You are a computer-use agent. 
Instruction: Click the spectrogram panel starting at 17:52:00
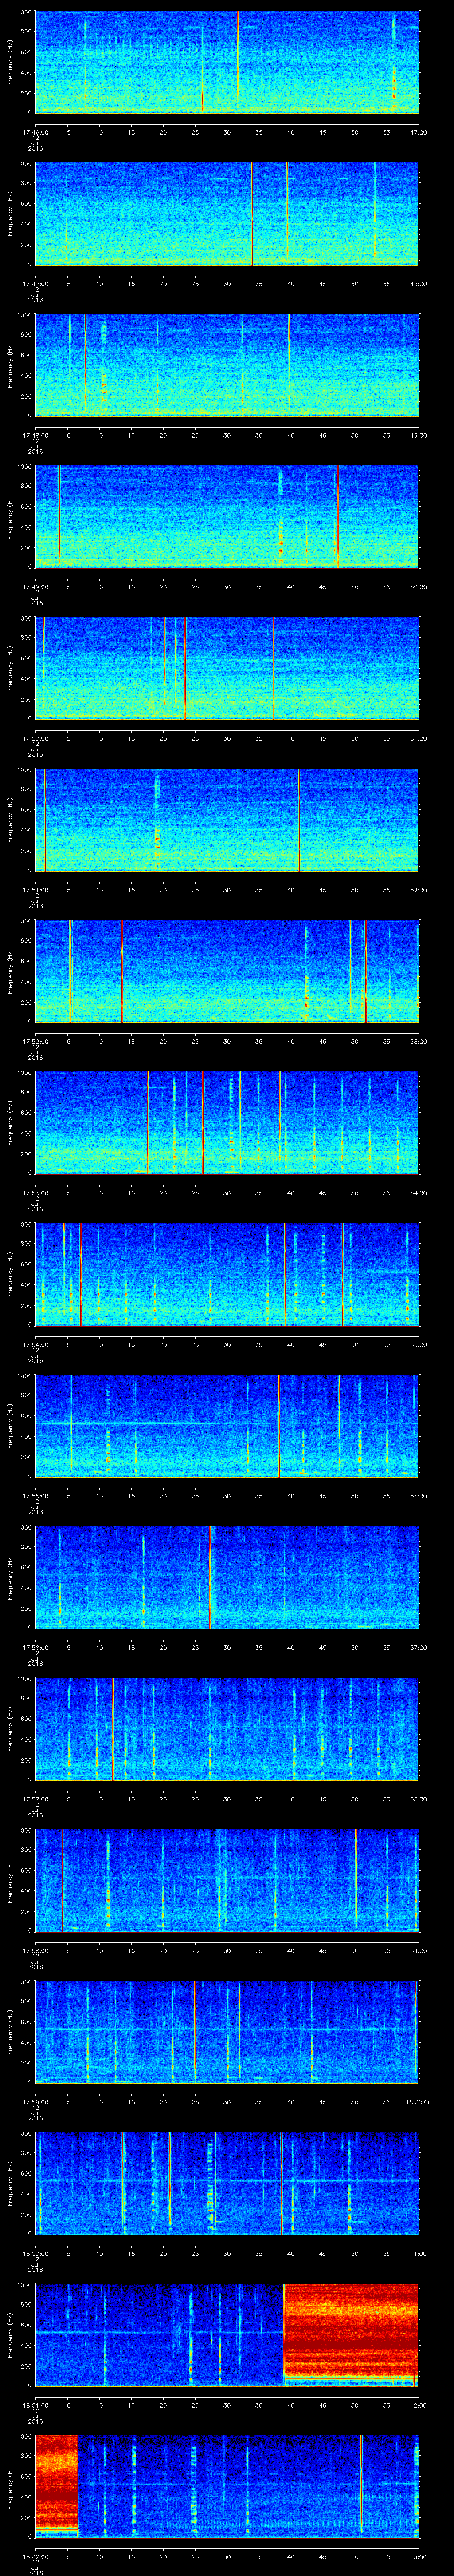[227, 971]
